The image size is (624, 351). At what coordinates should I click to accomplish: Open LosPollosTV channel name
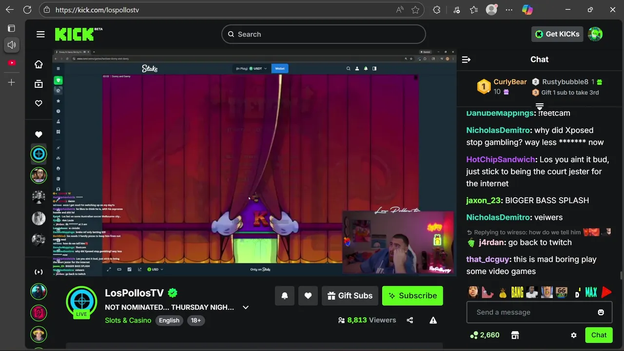tap(135, 293)
